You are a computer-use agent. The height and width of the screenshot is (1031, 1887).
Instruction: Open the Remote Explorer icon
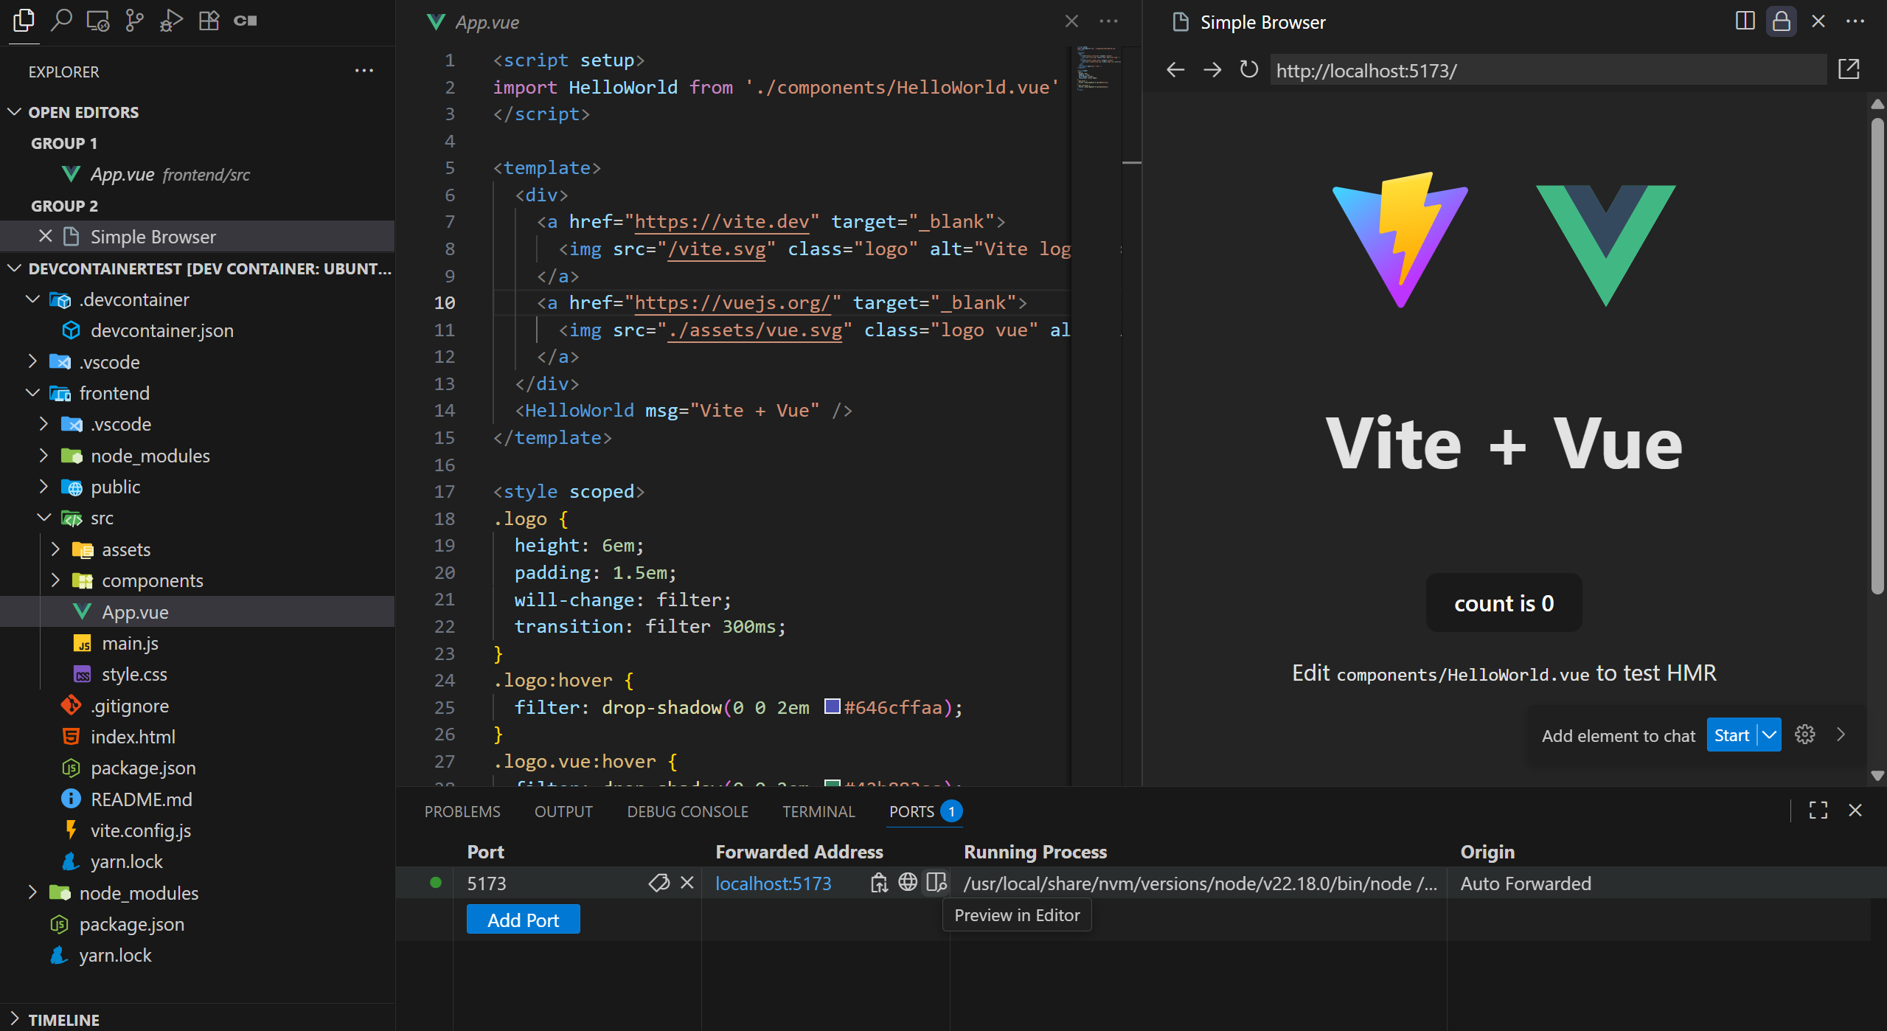[x=97, y=21]
